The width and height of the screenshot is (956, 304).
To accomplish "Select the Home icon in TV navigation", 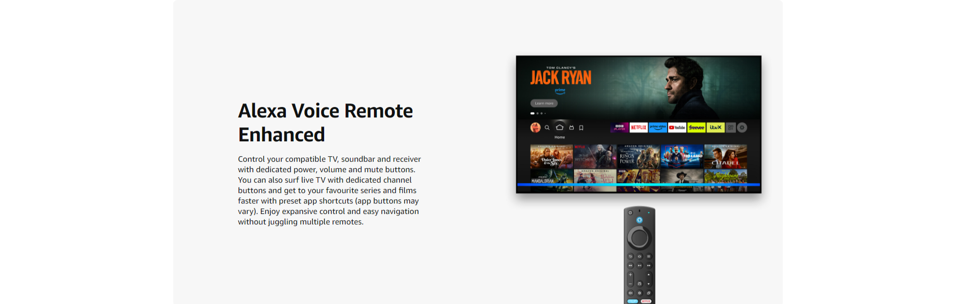I will [560, 127].
